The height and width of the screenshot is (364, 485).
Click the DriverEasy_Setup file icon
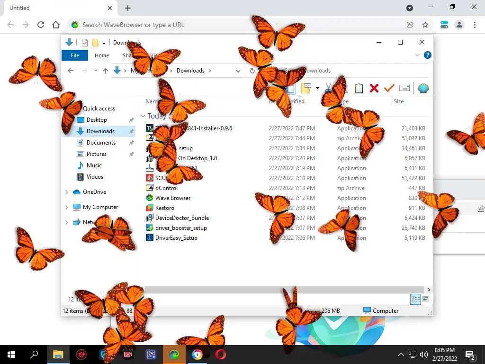150,238
